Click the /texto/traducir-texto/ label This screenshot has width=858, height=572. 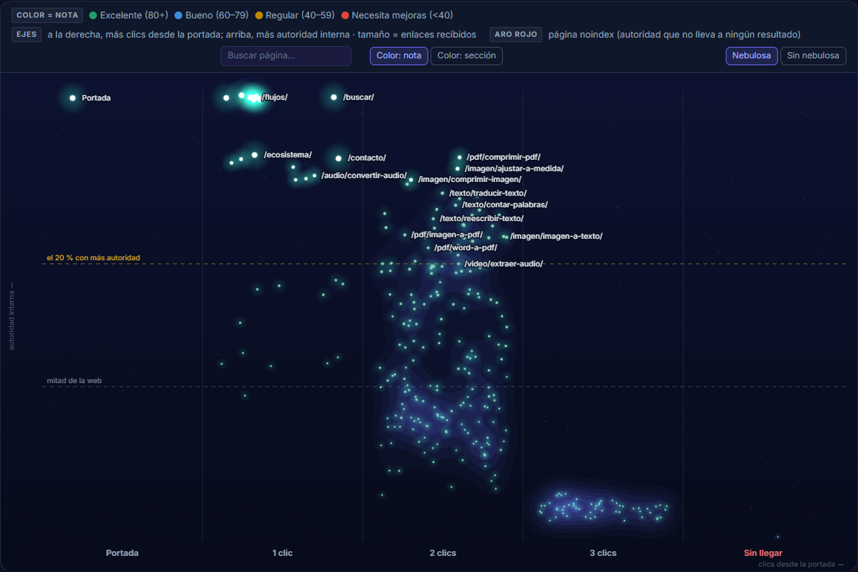click(487, 193)
